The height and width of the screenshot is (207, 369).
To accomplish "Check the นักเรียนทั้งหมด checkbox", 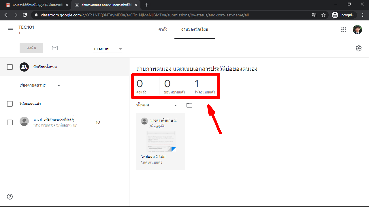I will point(10,67).
